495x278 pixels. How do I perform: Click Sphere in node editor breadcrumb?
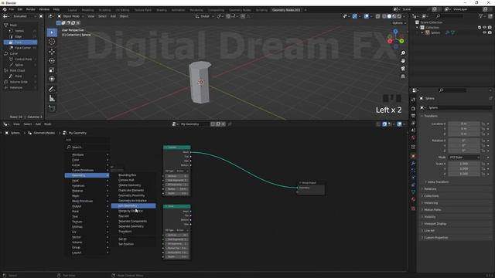(15, 133)
